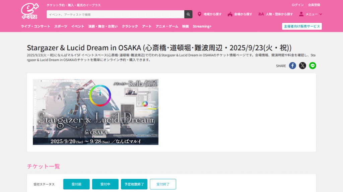The height and width of the screenshot is (192, 343).
Task: Open クラシック category
Action: (130, 26)
